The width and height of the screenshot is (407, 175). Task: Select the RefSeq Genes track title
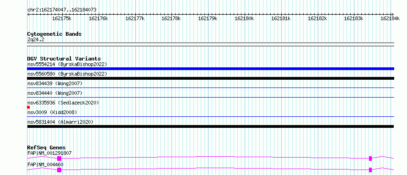(x=47, y=148)
